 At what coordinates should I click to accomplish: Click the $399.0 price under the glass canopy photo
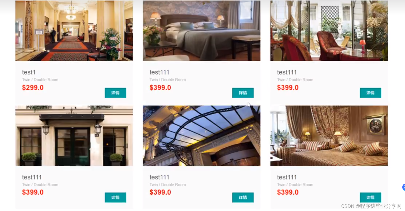click(x=160, y=192)
